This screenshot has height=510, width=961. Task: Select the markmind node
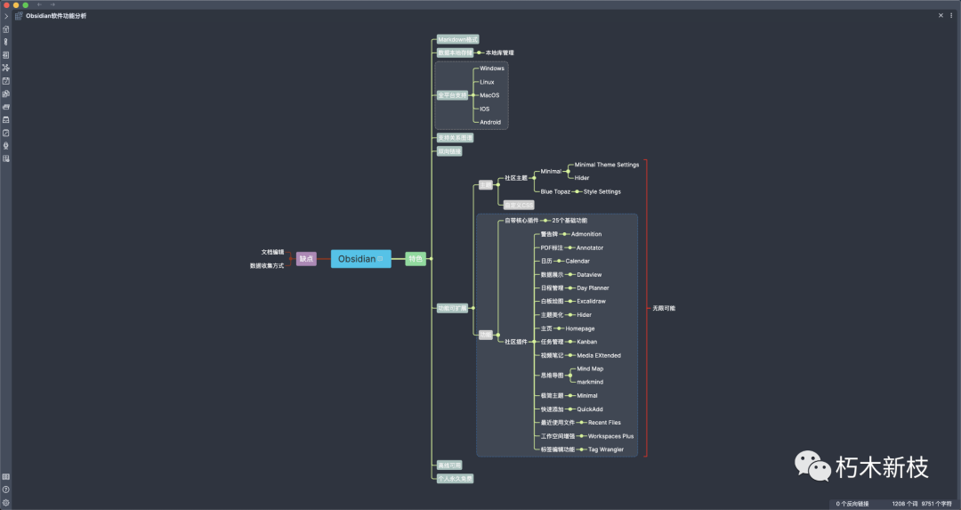coord(590,382)
